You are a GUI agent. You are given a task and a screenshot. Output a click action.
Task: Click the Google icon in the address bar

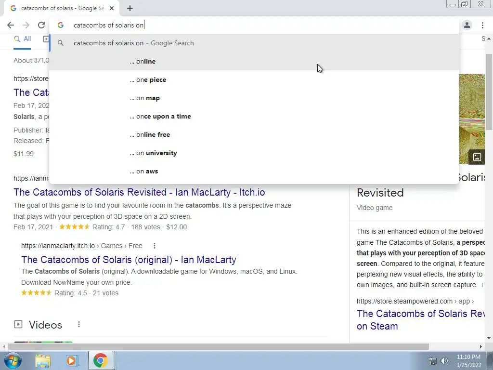point(61,25)
